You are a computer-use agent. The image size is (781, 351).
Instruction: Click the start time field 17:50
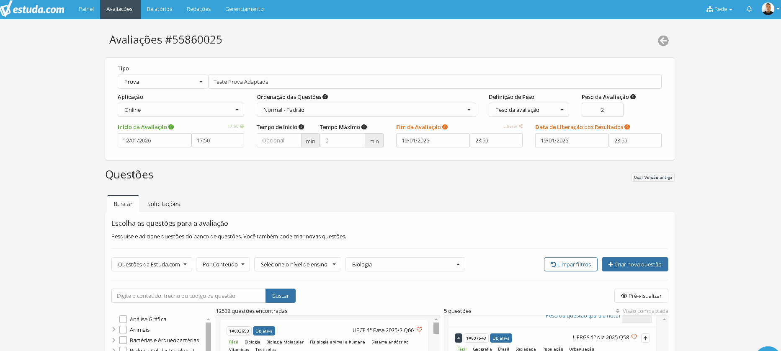(x=218, y=140)
